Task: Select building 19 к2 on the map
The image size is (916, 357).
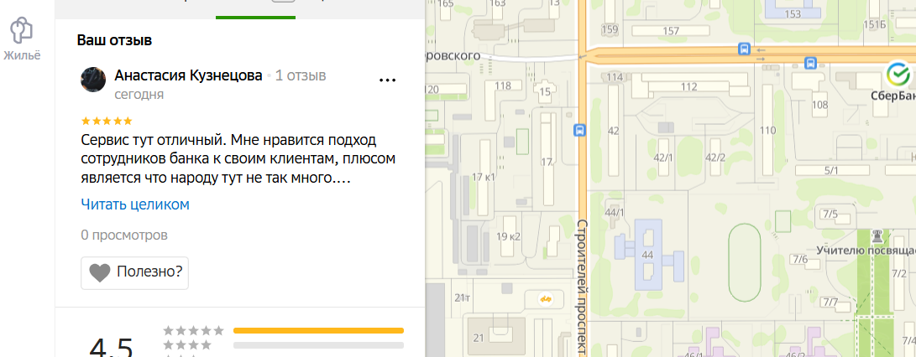Action: 510,236
